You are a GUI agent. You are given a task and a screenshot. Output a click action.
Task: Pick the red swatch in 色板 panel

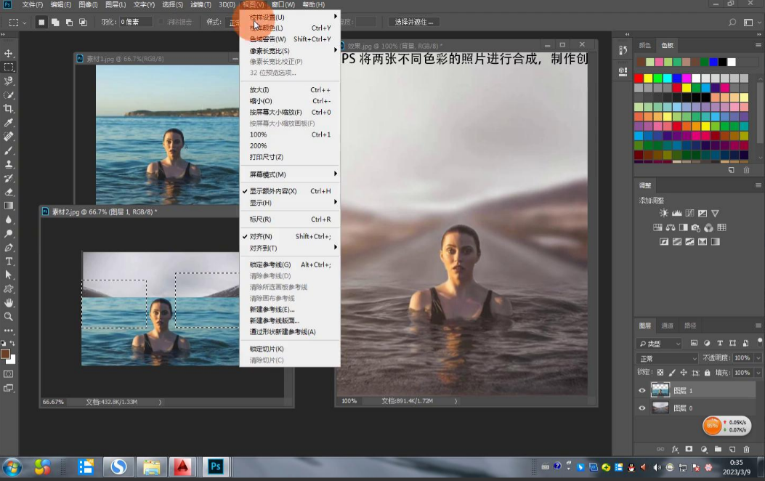pyautogui.click(x=639, y=78)
